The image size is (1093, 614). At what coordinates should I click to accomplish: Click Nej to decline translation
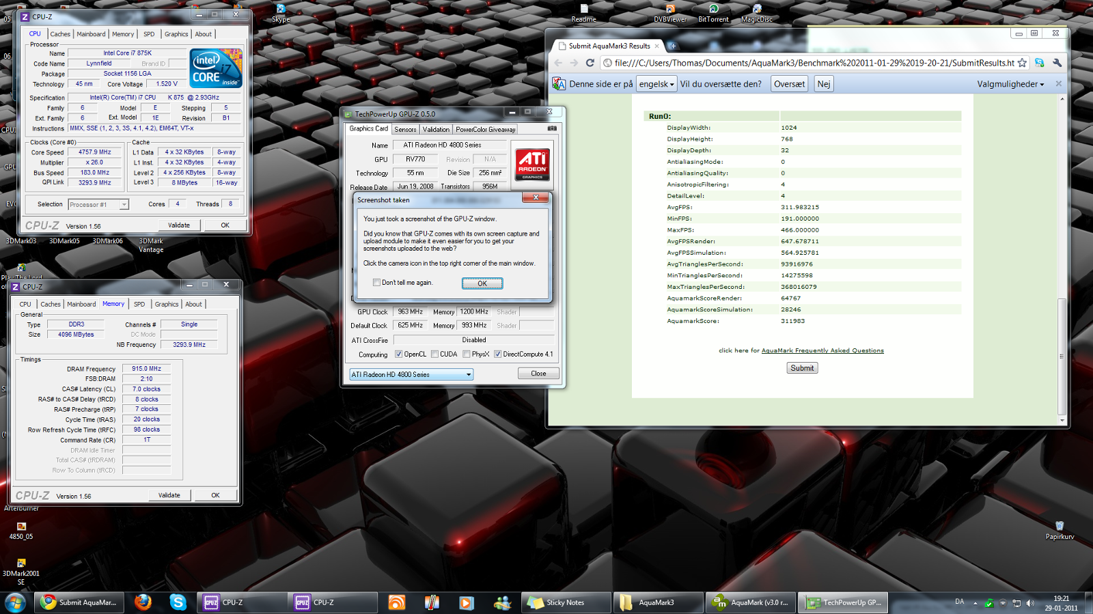click(824, 84)
